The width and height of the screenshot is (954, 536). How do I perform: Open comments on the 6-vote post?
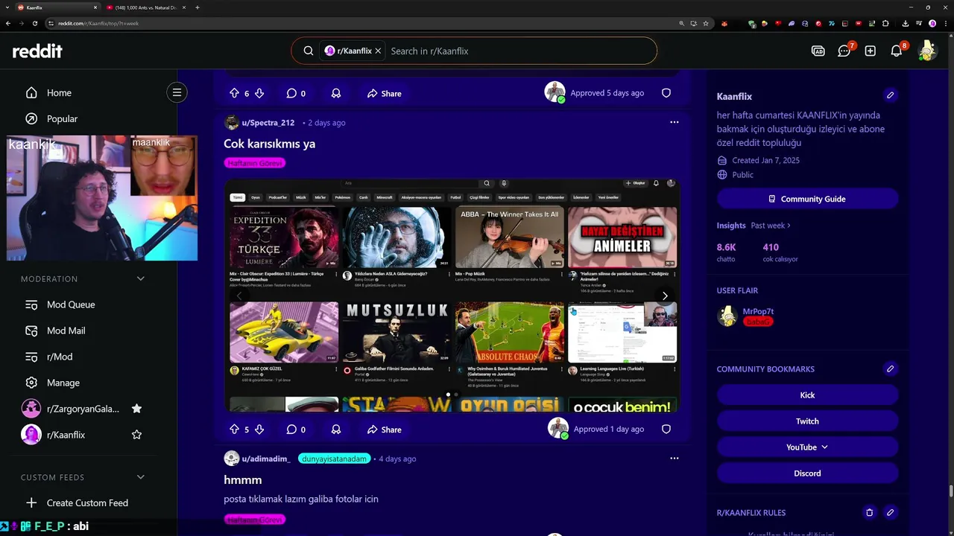pos(296,94)
